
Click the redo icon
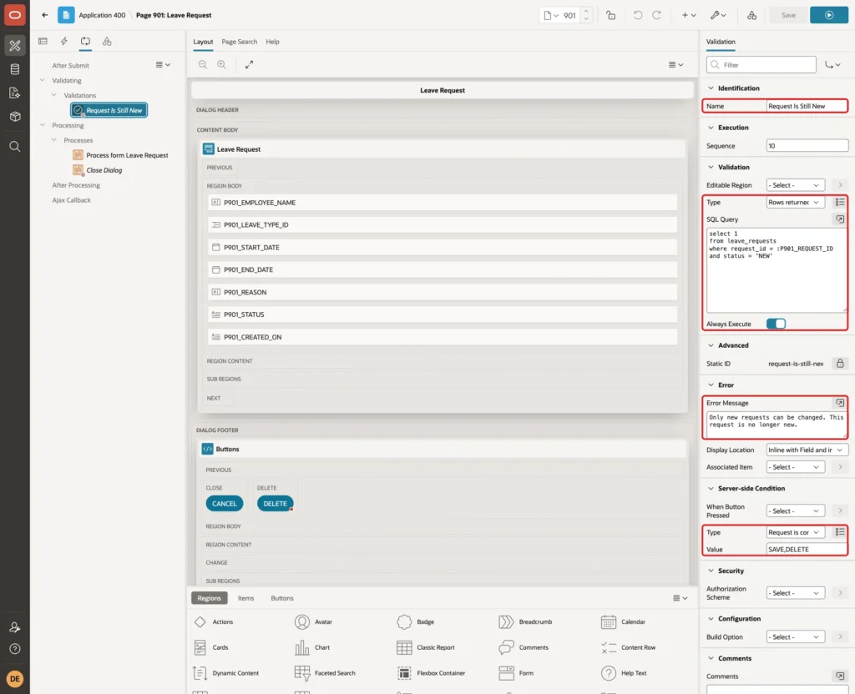[656, 15]
